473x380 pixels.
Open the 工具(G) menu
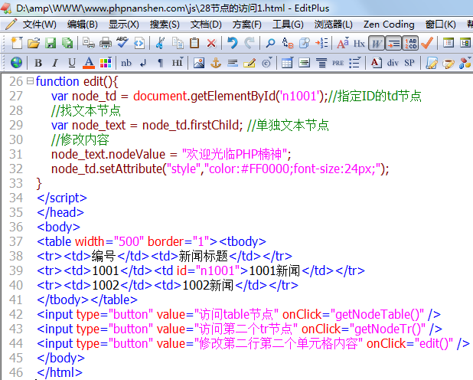click(x=288, y=25)
